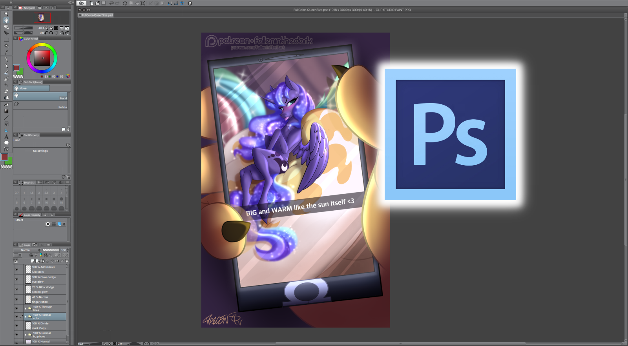Hide the 'eye glow' layer

[16, 279]
